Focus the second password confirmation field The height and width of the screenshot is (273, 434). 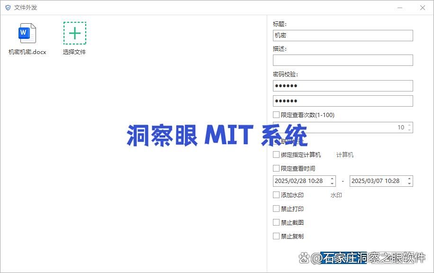pyautogui.click(x=343, y=101)
